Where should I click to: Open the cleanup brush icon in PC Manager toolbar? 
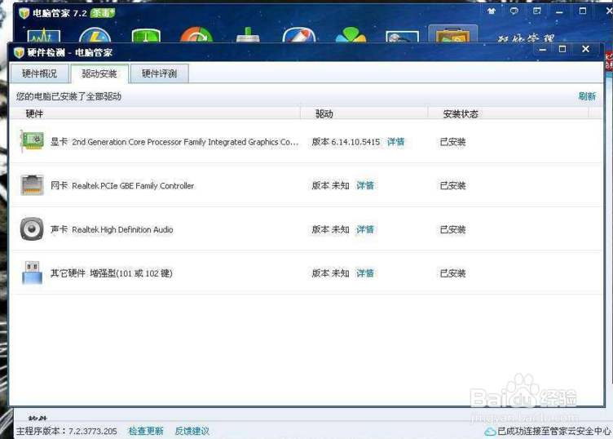[x=248, y=35]
